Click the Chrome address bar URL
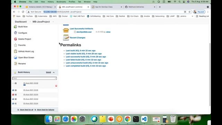This screenshot has height=125, width=222. tap(62, 12)
